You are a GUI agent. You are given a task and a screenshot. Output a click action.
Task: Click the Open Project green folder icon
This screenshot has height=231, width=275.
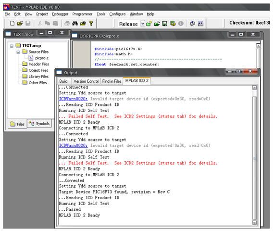[x=157, y=24]
